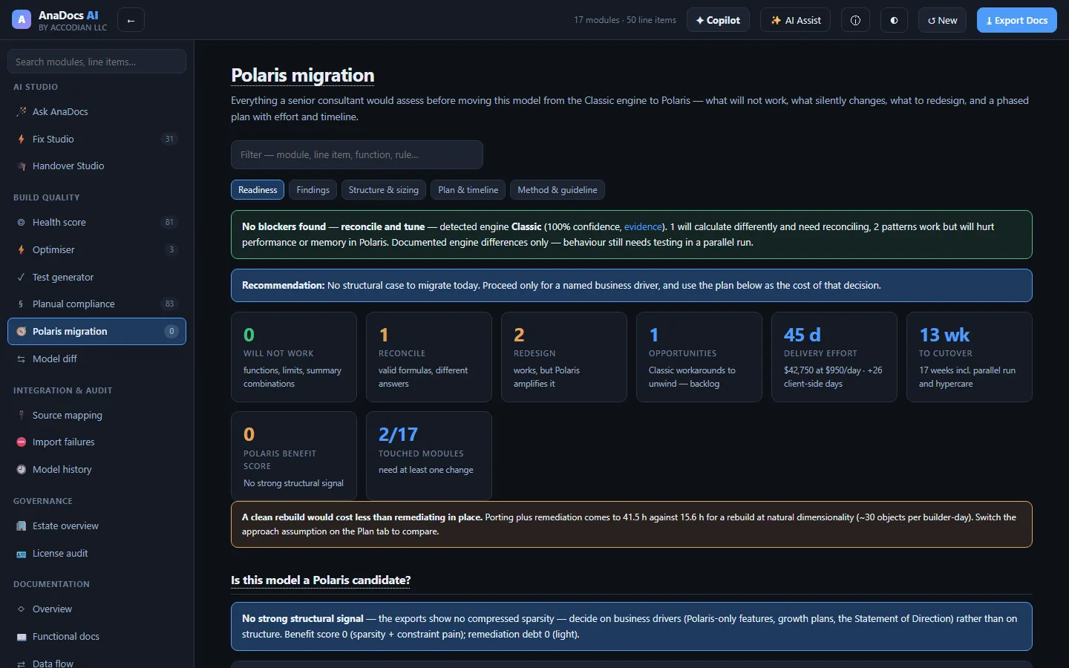Open Source mapping in sidebar
Viewport: 1069px width, 668px height.
(97, 415)
